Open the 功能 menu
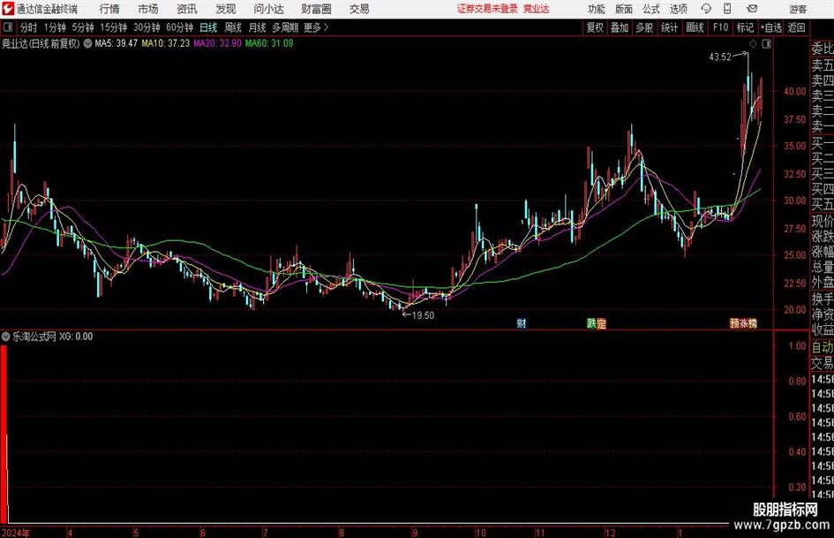The image size is (834, 538). pos(597,9)
